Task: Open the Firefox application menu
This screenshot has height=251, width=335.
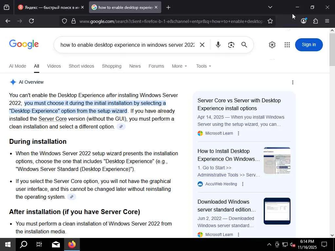Action: coord(327,21)
